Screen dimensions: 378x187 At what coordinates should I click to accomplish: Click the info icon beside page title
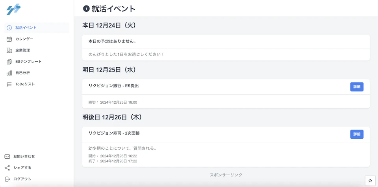[x=86, y=9]
